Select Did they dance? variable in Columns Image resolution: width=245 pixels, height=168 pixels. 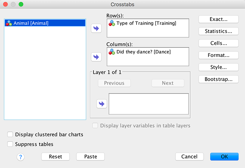coord(143,52)
